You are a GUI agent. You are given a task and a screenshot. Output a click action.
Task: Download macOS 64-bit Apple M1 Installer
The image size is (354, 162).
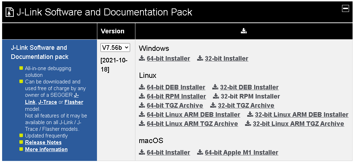coord(242,153)
